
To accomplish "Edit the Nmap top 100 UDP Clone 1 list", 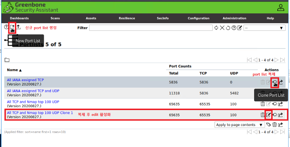I will pos(269,115).
